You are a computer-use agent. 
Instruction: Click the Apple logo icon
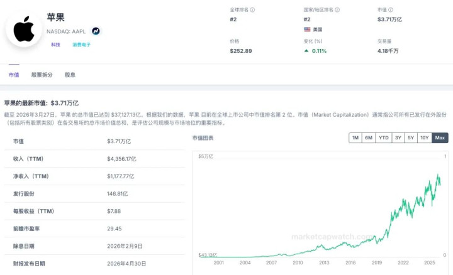point(24,29)
